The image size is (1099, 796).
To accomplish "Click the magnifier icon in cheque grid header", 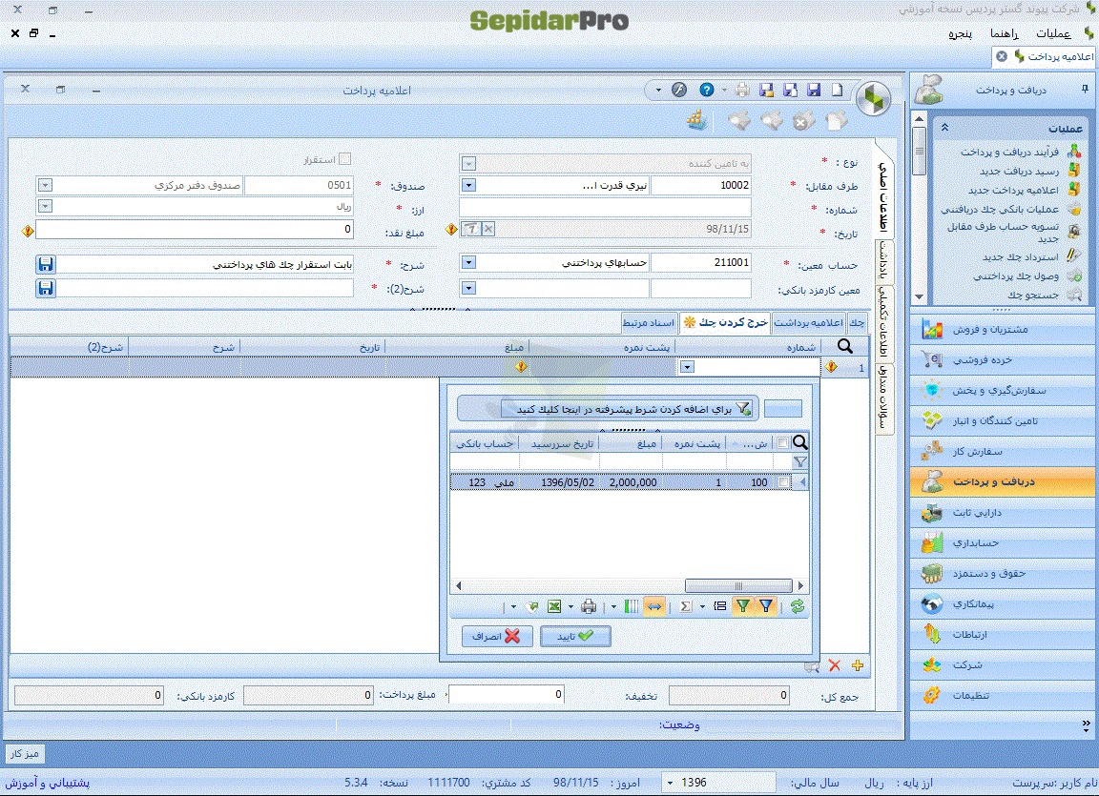I will tap(845, 346).
